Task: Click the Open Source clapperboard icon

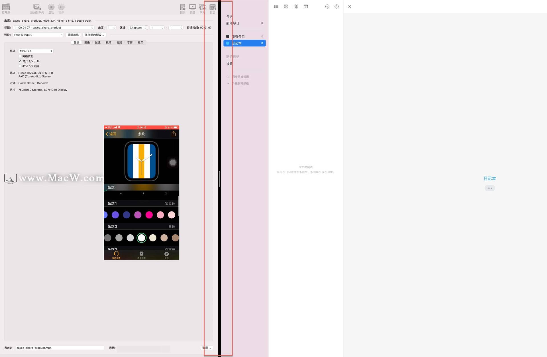Action: click(x=6, y=7)
